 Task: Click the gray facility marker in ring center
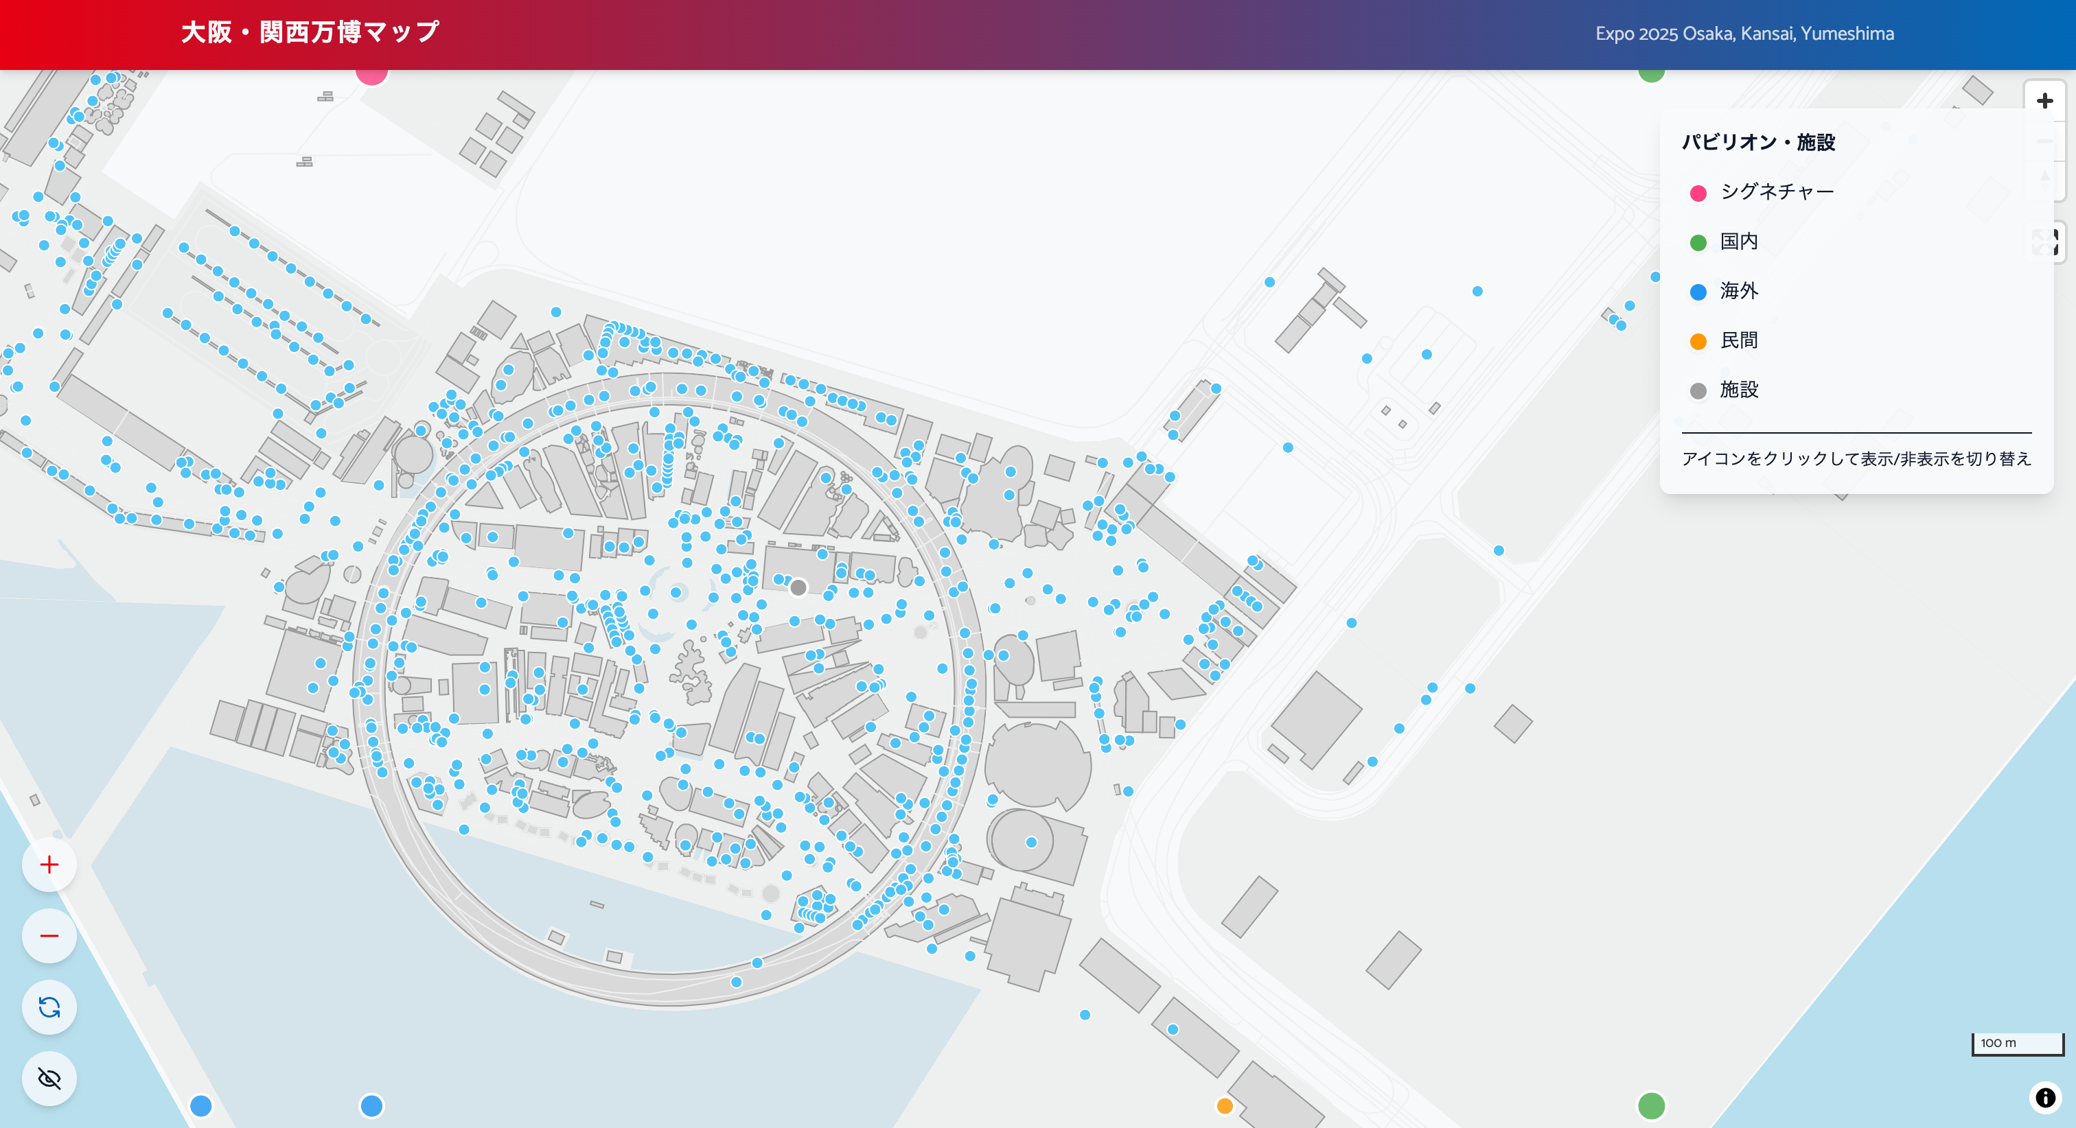click(798, 587)
